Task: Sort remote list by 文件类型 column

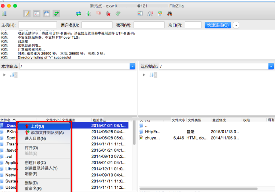Action: (199, 120)
